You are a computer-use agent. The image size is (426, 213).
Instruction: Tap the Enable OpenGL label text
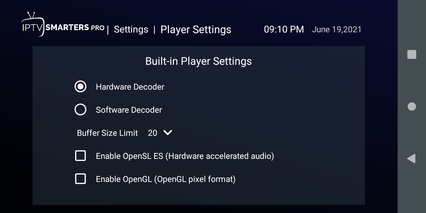point(166,179)
